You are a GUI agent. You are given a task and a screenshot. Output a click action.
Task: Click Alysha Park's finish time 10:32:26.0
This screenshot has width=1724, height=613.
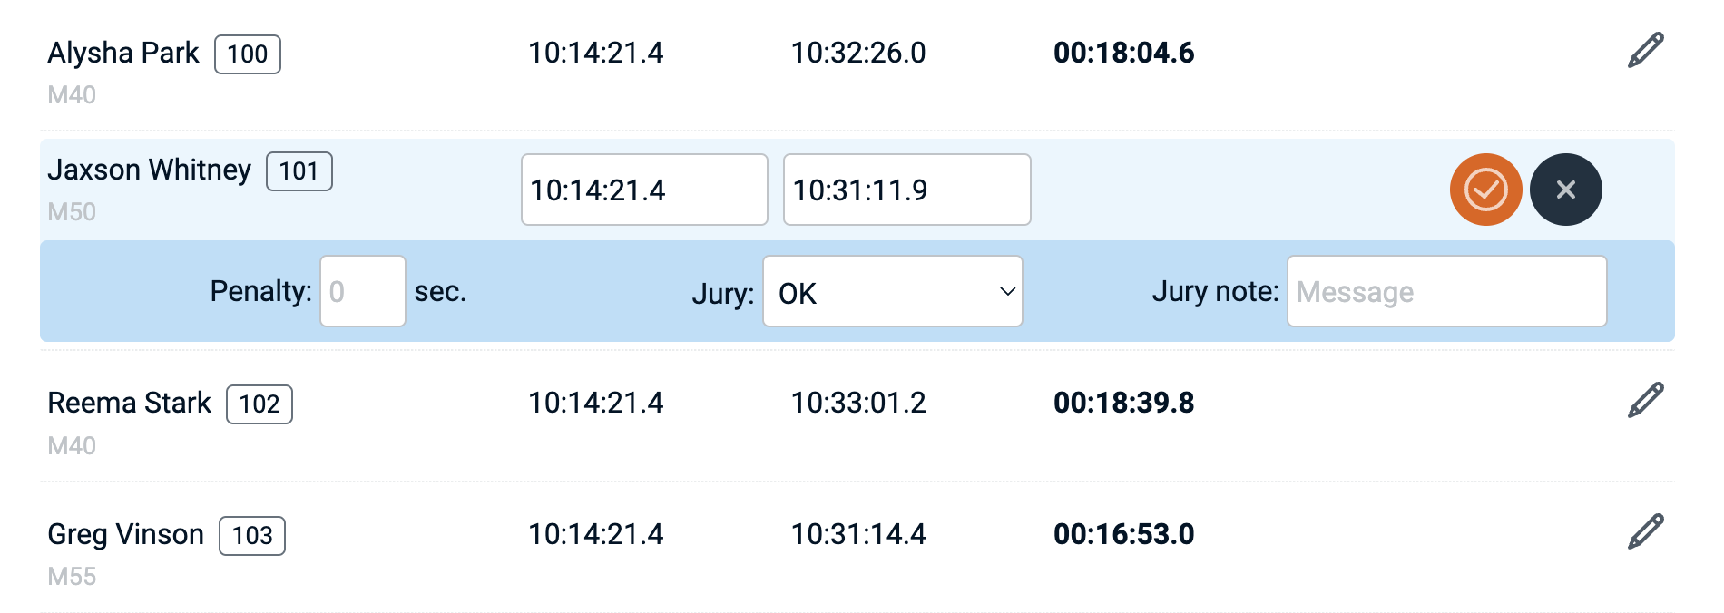[x=857, y=53]
